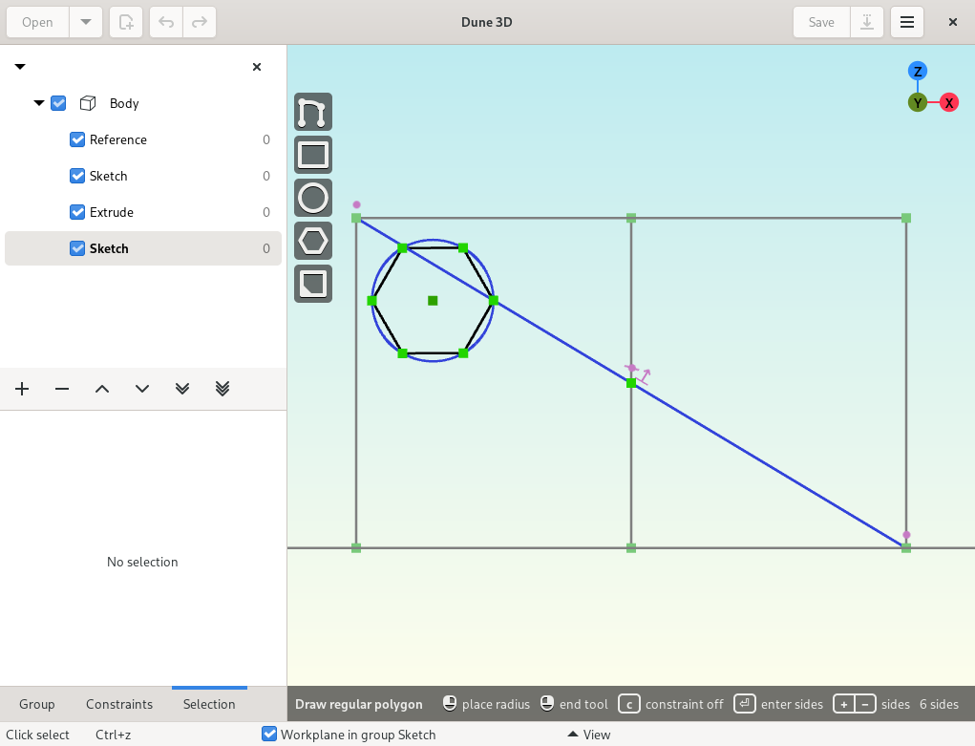
Task: Click the bottom-right rectangle corner point
Action: [x=906, y=548]
